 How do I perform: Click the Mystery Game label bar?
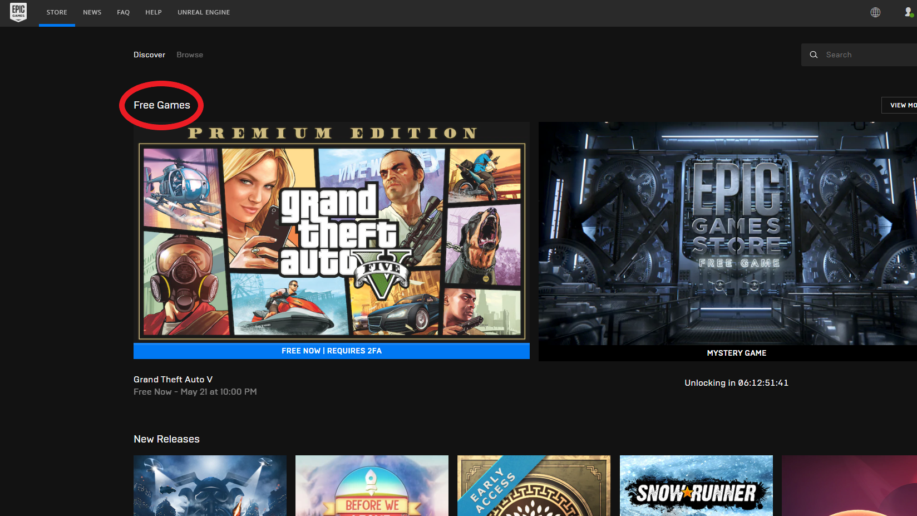coord(728,353)
